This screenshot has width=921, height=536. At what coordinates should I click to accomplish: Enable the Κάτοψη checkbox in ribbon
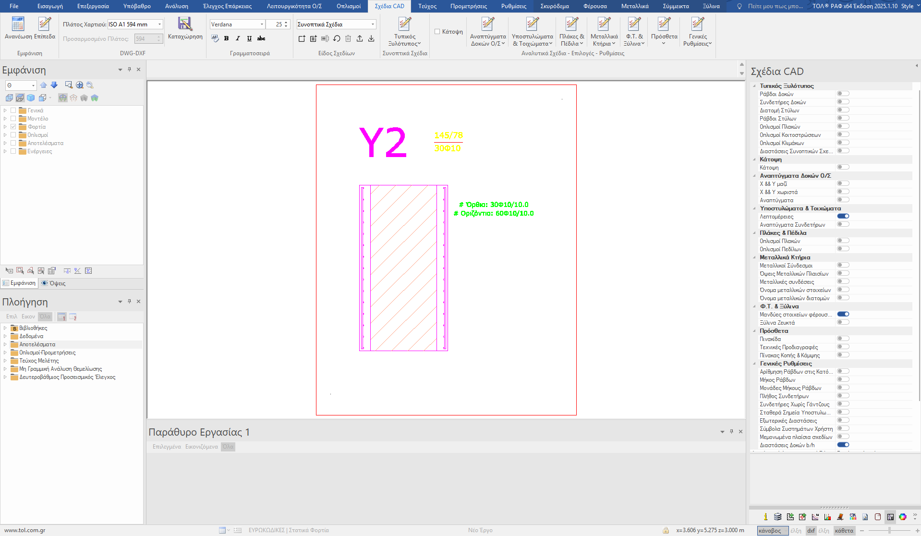437,32
